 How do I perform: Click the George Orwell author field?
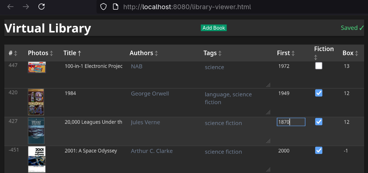click(150, 94)
